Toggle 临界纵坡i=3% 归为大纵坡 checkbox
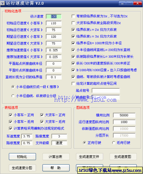Image resolution: width=143 pixels, height=174 pixels. tap(73, 36)
